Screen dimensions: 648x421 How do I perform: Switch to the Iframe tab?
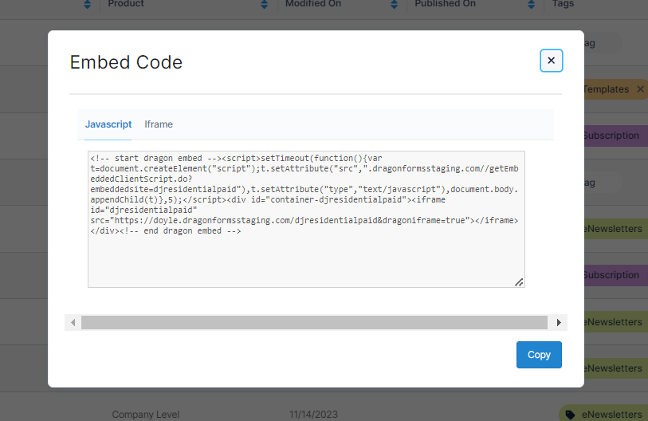tap(159, 124)
